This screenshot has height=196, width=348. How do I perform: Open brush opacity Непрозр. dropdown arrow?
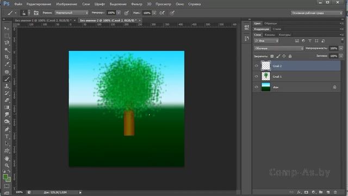click(x=119, y=13)
